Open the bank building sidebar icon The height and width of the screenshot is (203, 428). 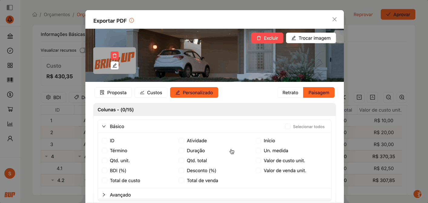[10, 36]
